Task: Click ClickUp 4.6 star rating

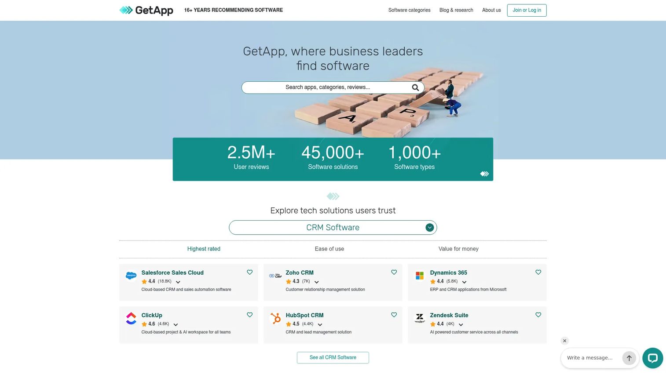Action: 148,324
